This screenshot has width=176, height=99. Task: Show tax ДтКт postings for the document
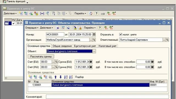click(111, 28)
